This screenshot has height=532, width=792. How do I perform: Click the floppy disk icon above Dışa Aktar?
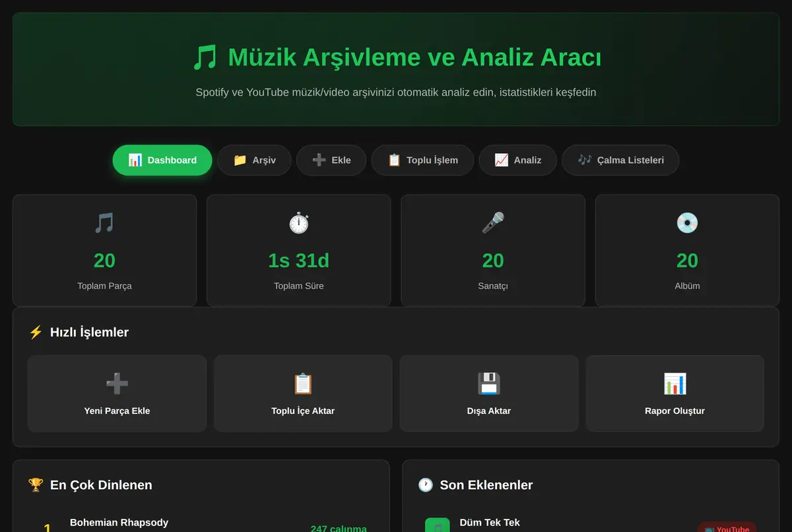(489, 383)
